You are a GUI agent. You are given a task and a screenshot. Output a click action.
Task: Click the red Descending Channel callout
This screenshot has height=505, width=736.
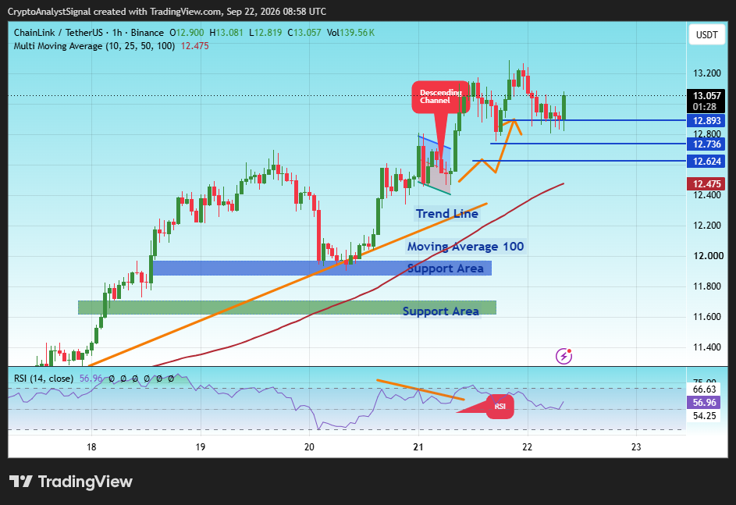click(440, 97)
